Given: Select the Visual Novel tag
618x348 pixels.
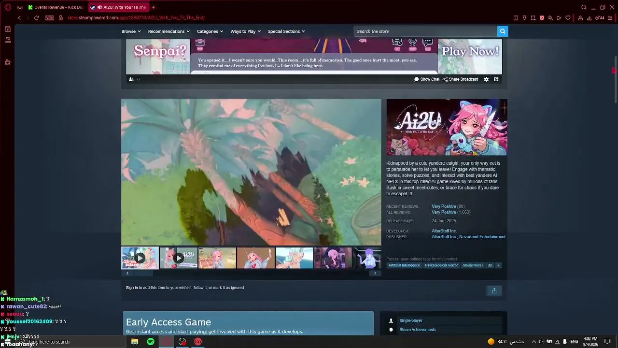Looking at the screenshot, I should click(x=473, y=265).
